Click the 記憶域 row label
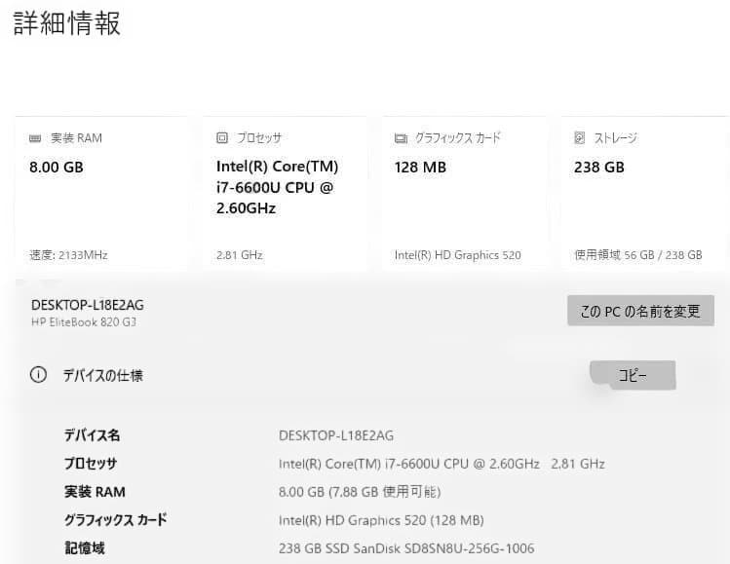Image resolution: width=730 pixels, height=564 pixels. tap(84, 548)
